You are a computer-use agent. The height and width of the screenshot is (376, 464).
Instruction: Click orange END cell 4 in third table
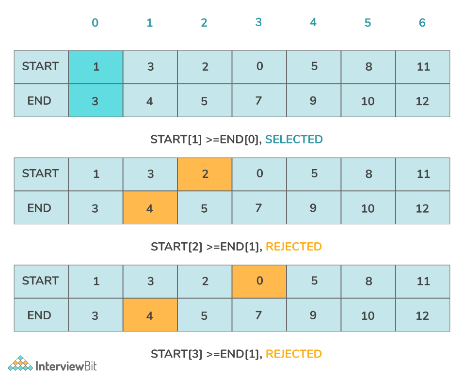(150, 315)
